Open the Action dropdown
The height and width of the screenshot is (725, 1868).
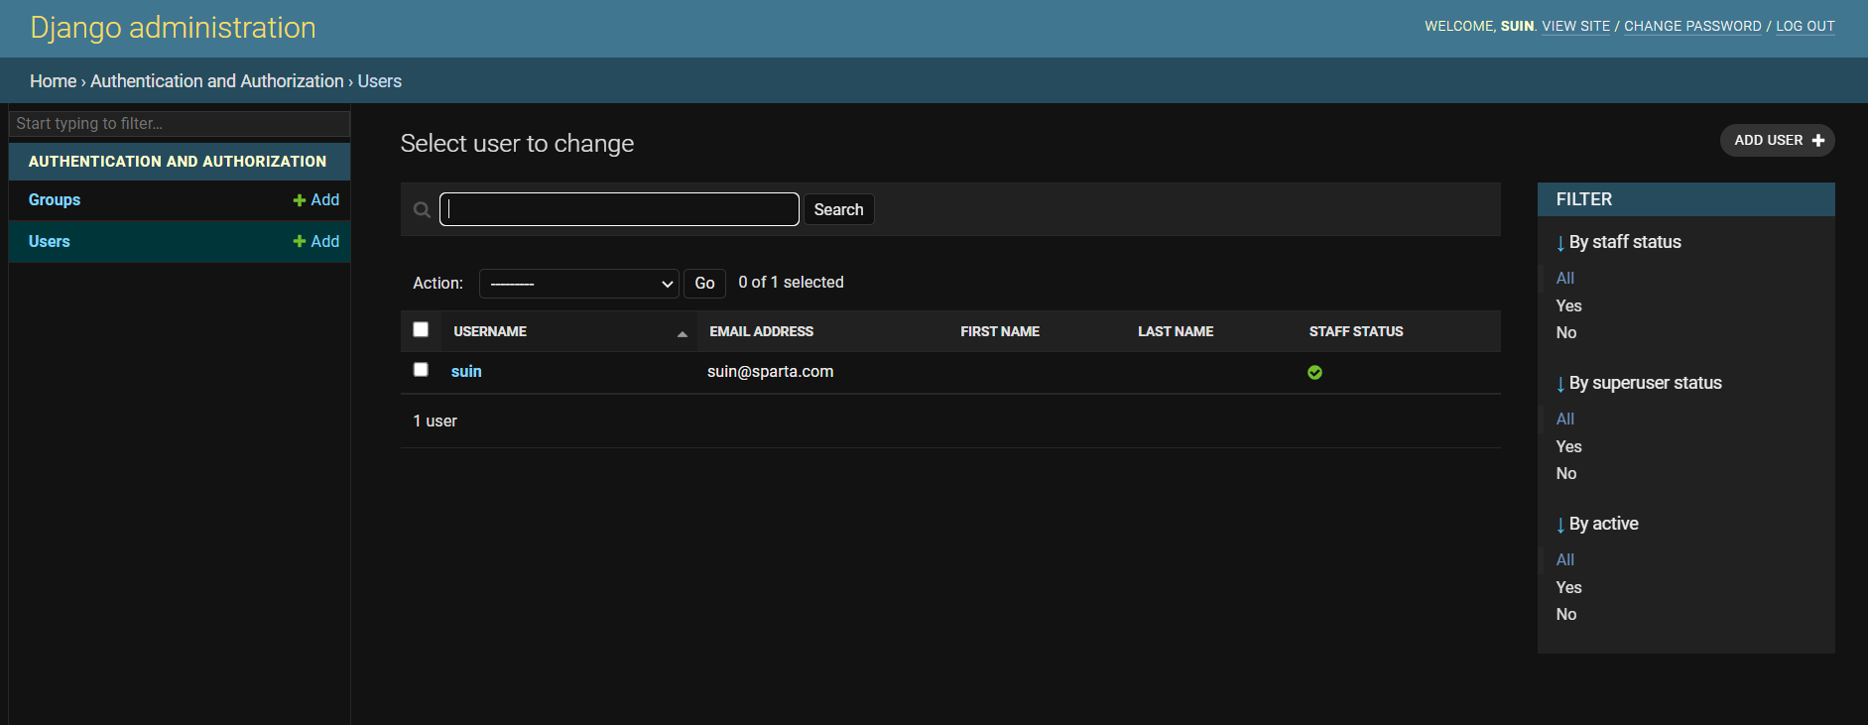[x=579, y=284]
